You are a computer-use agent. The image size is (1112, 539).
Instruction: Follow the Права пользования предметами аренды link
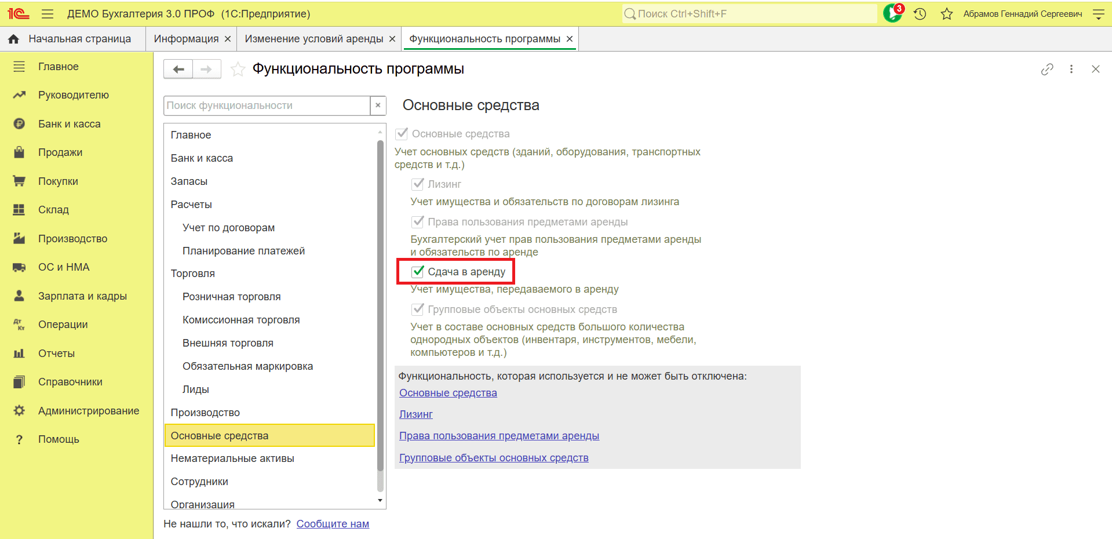click(499, 436)
